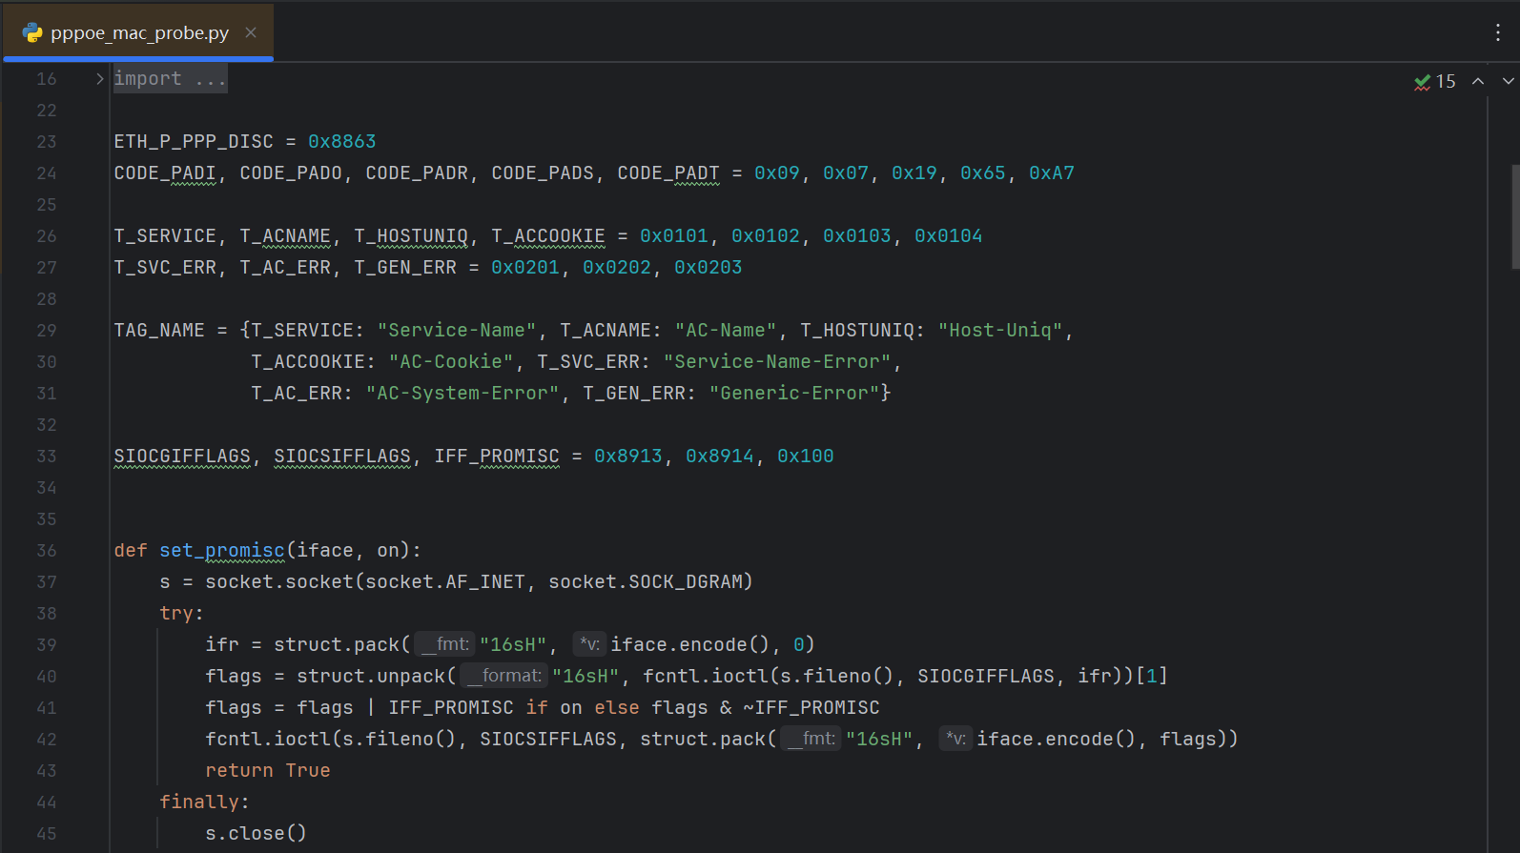Click the 0x100 value on line 33
Image resolution: width=1520 pixels, height=853 pixels.
coord(806,457)
